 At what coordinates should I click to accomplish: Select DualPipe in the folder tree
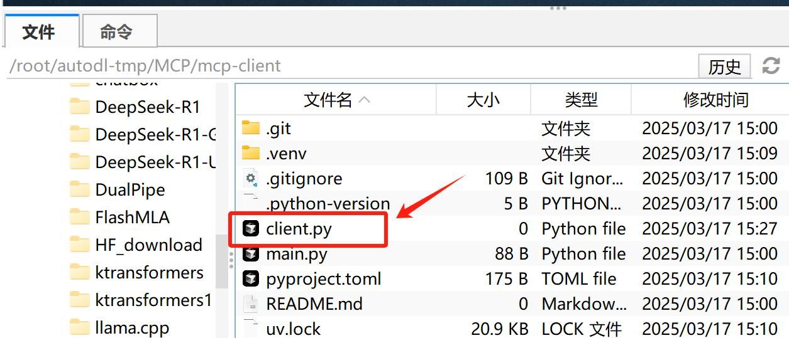coord(130,189)
